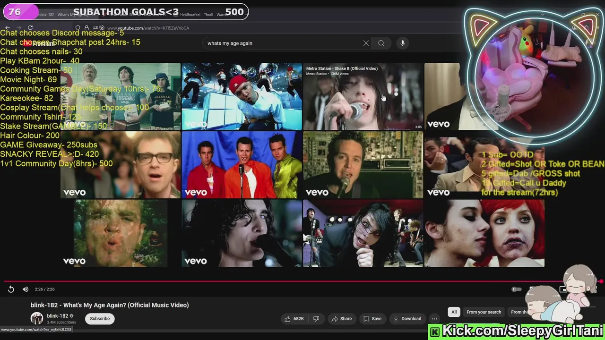This screenshot has width=605, height=340.
Task: Open the Share dialog
Action: click(341, 319)
